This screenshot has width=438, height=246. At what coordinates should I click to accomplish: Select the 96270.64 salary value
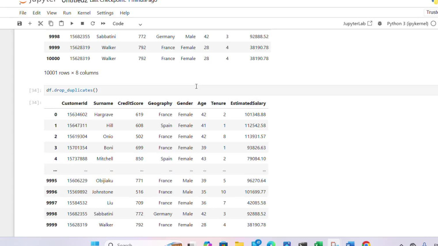click(x=256, y=181)
